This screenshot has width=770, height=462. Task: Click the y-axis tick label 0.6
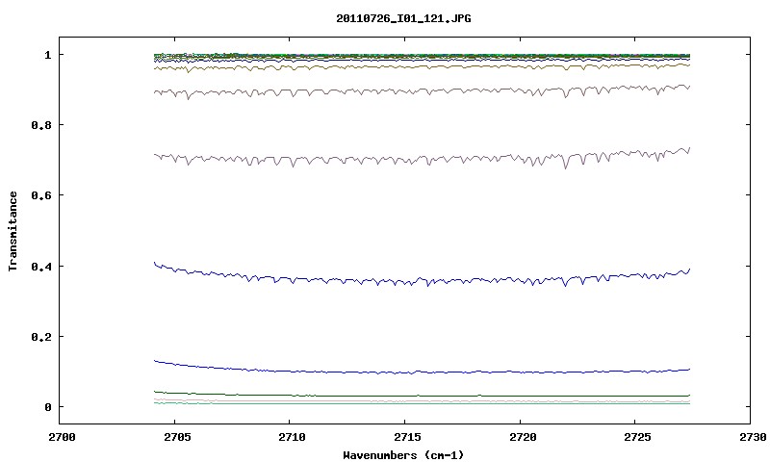41,195
